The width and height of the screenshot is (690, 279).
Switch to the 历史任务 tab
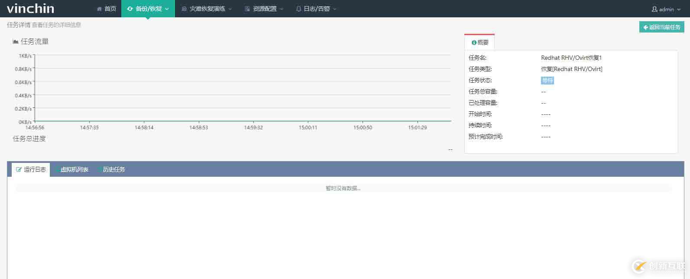coord(112,169)
